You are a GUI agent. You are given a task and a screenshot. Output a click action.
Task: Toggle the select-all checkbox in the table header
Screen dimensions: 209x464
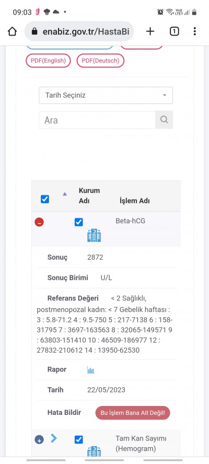point(45,199)
